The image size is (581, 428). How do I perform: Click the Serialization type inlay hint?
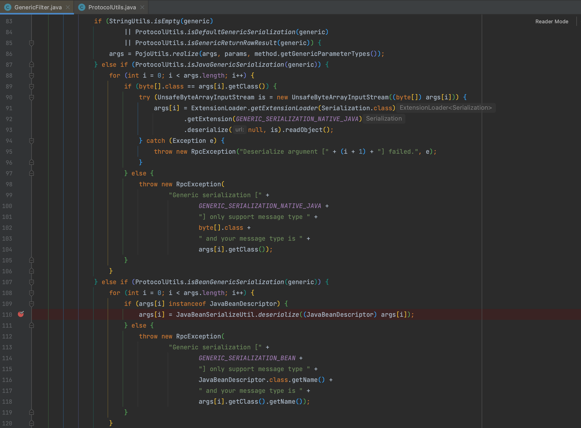pos(384,119)
